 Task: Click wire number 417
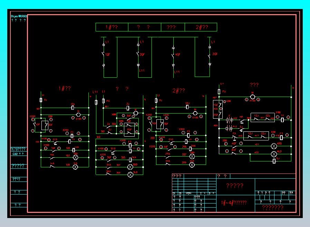click(x=256, y=136)
